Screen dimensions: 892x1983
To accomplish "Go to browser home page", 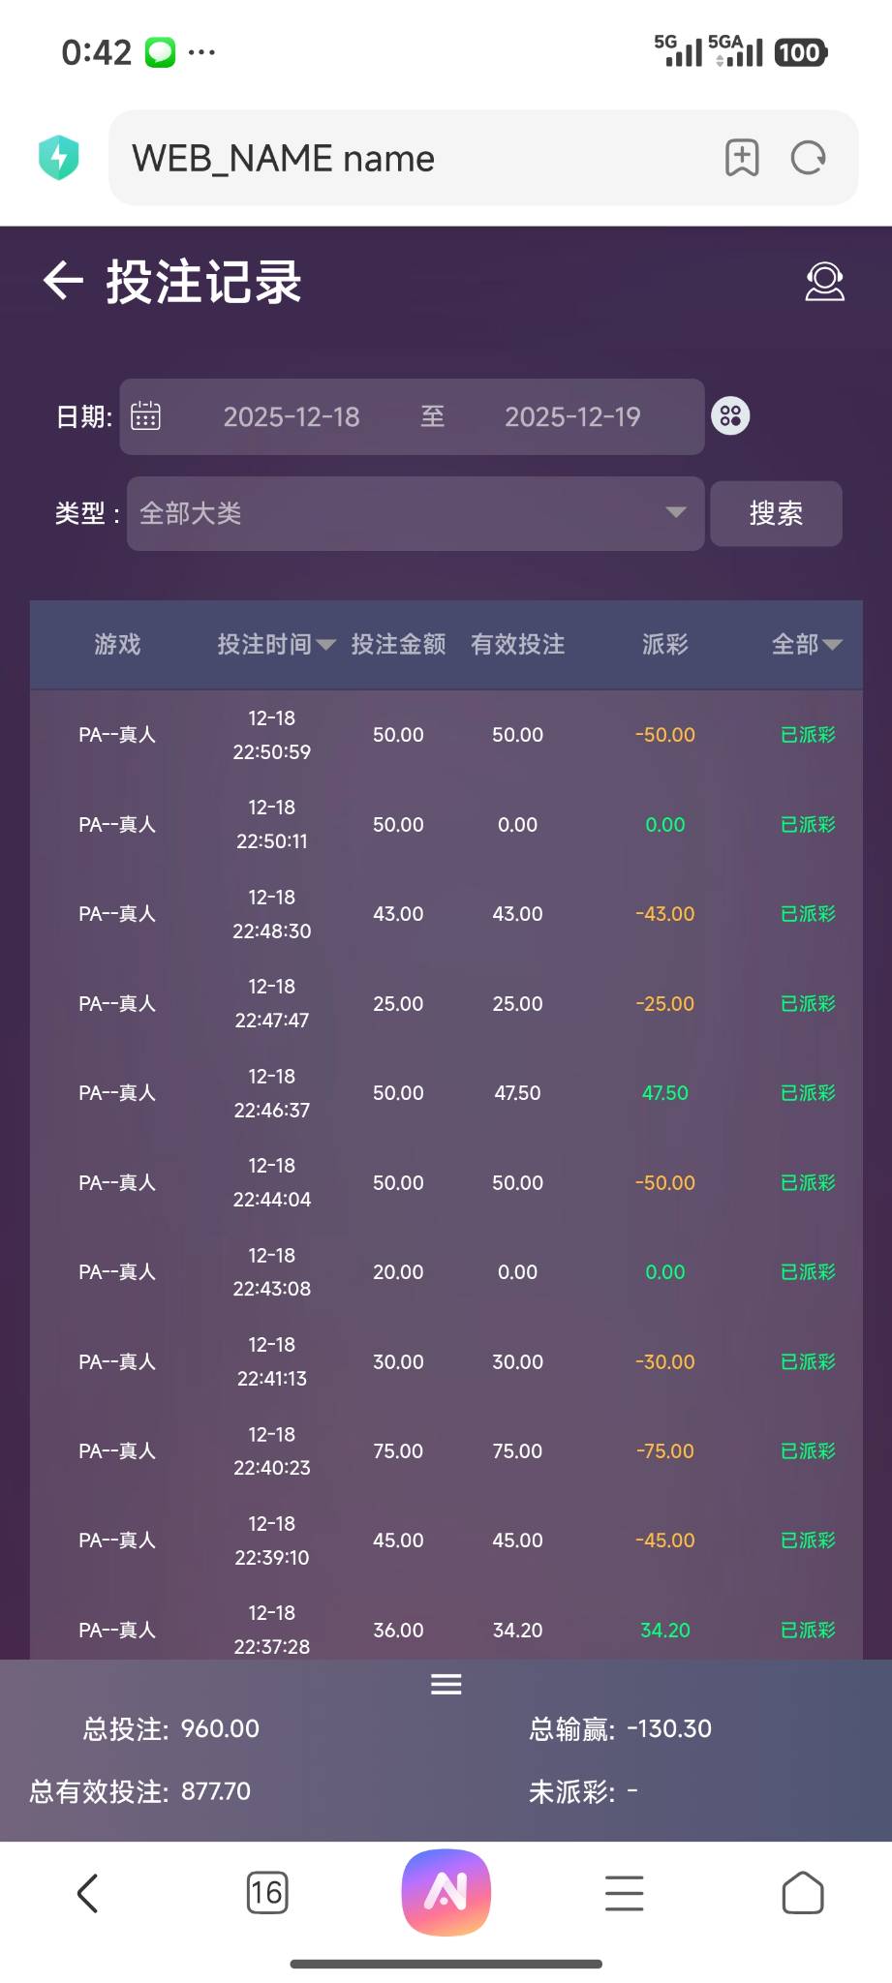I will (x=803, y=1893).
